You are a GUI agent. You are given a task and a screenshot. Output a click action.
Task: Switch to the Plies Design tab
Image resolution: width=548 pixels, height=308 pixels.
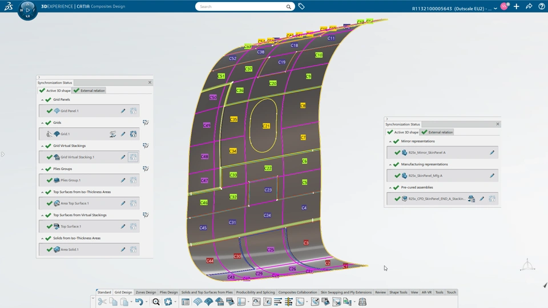(x=168, y=292)
